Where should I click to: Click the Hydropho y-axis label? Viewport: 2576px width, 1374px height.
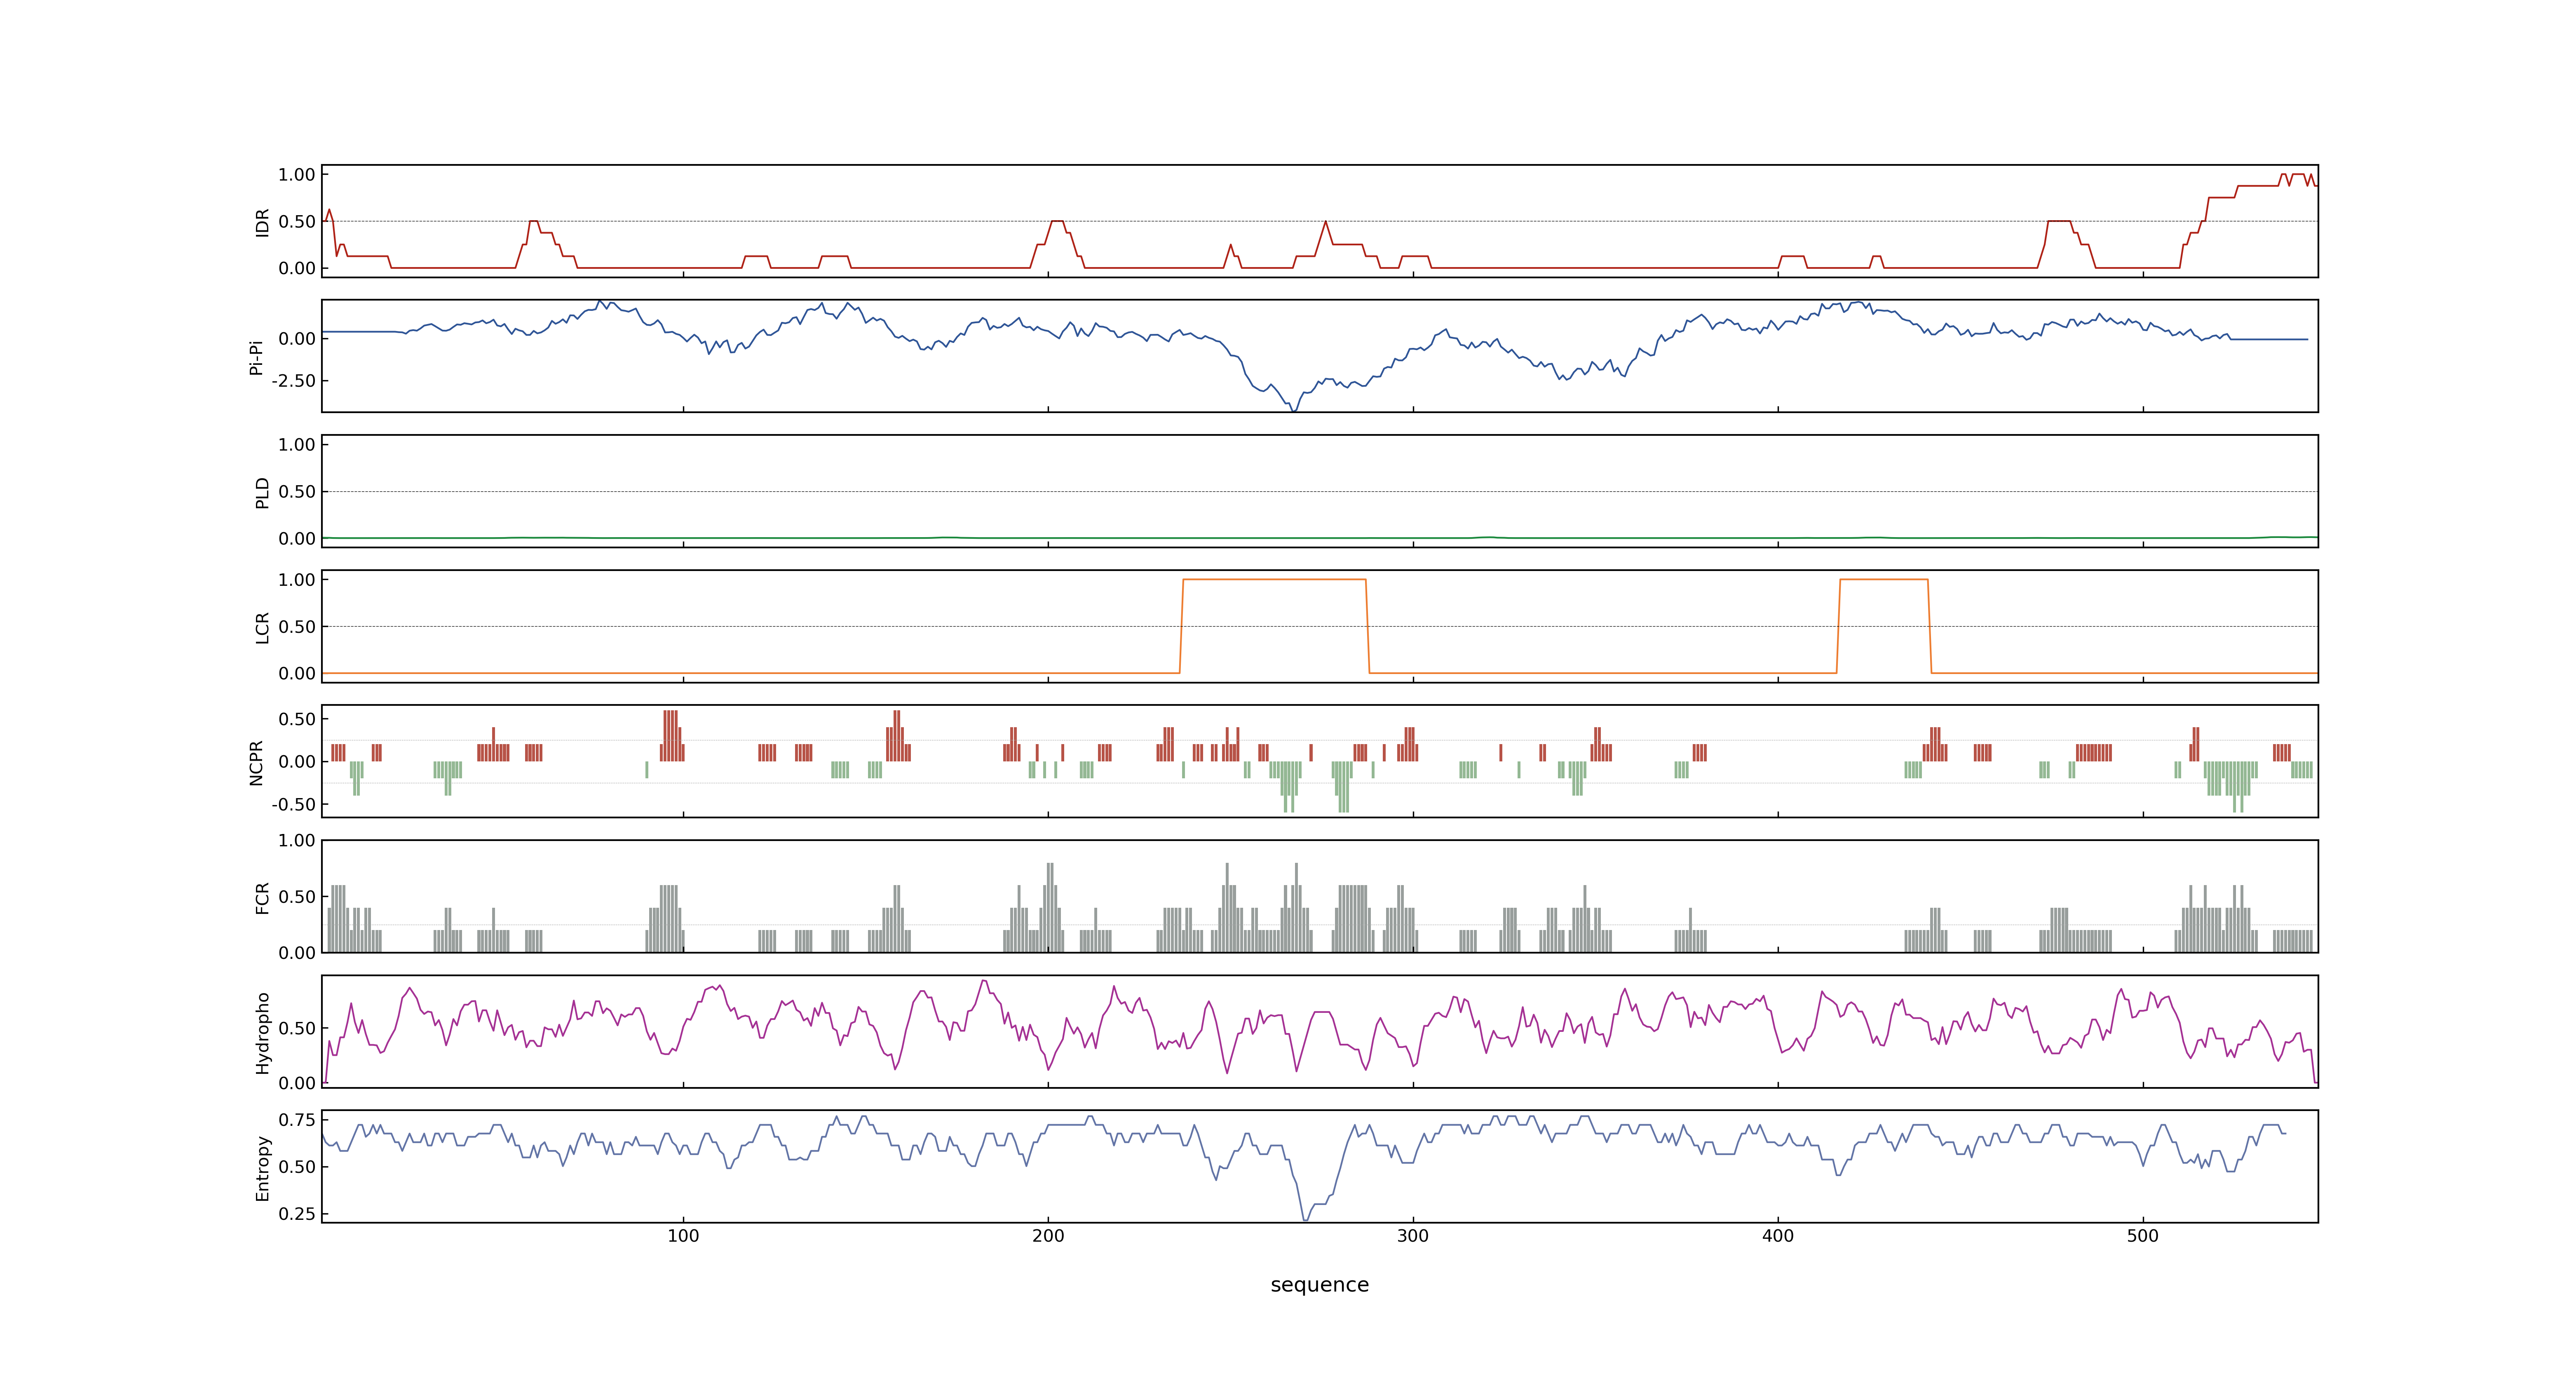[262, 1033]
